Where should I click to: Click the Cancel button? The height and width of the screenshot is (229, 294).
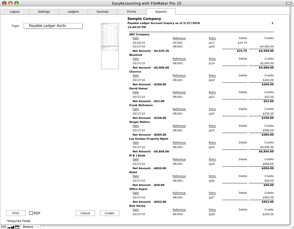(85, 213)
